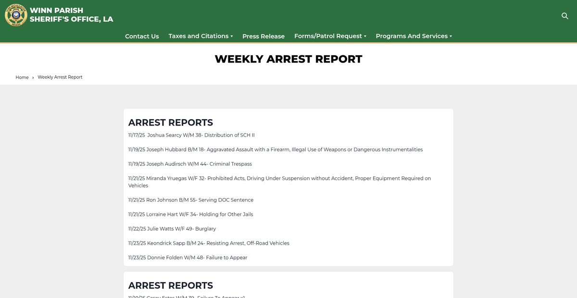This screenshot has width=577, height=298.
Task: Click Winn Parish Sheriff's Office title
Action: (71, 15)
